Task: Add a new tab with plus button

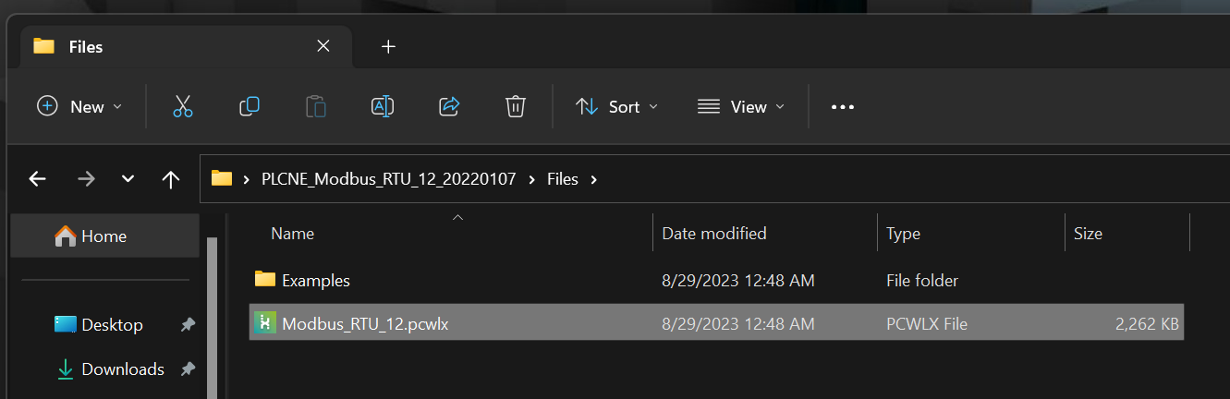Action: [389, 46]
